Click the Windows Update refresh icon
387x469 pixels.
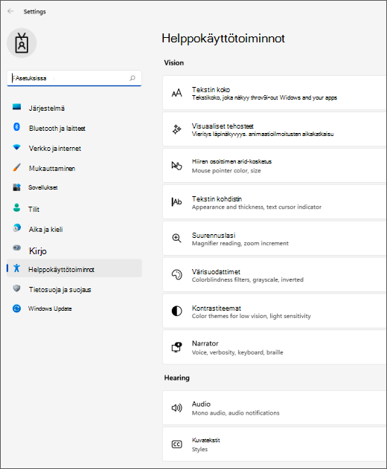pos(17,308)
